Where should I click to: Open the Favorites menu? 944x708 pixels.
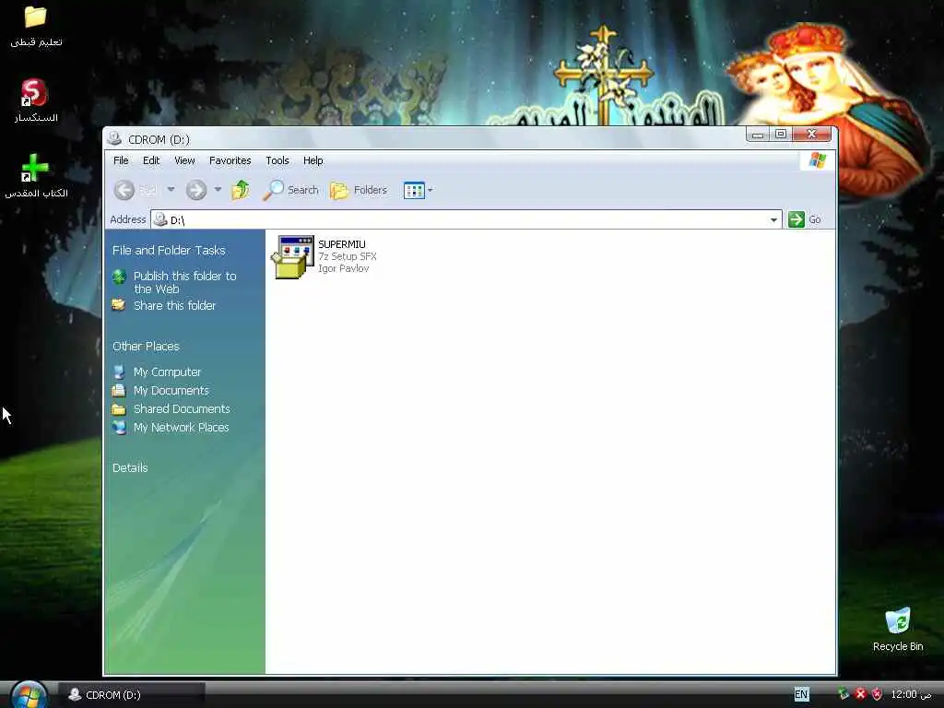click(230, 160)
